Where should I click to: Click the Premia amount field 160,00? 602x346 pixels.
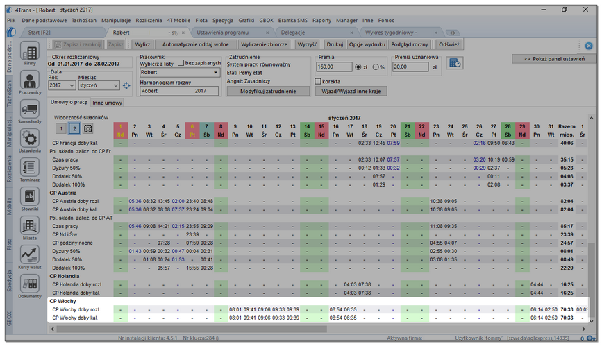click(334, 67)
